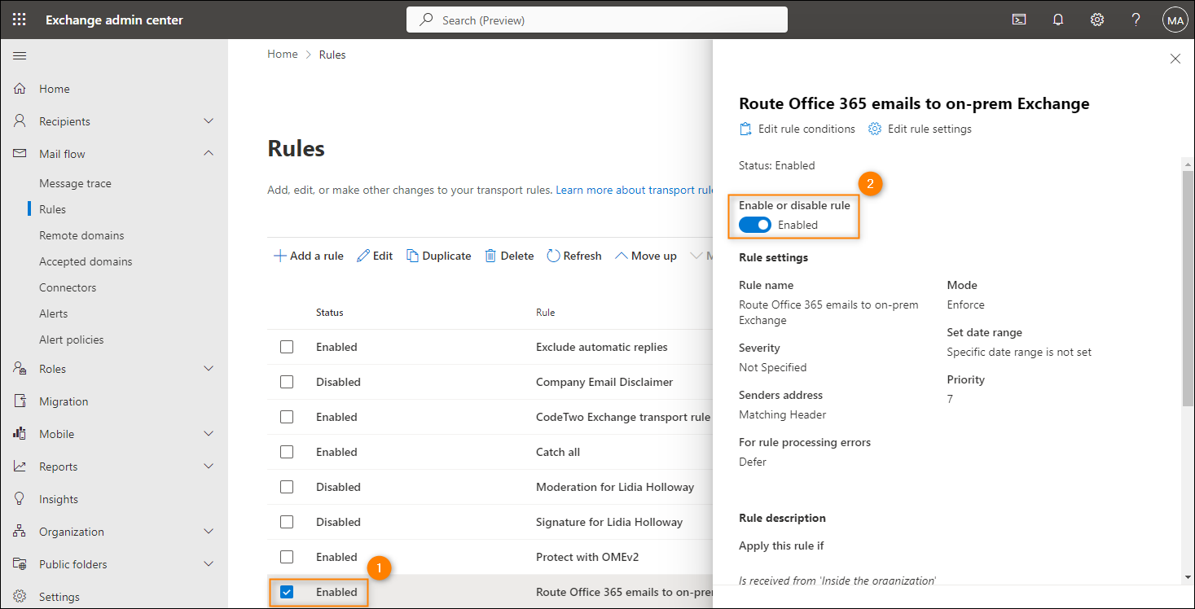Open Connectors page
1195x609 pixels.
click(68, 287)
